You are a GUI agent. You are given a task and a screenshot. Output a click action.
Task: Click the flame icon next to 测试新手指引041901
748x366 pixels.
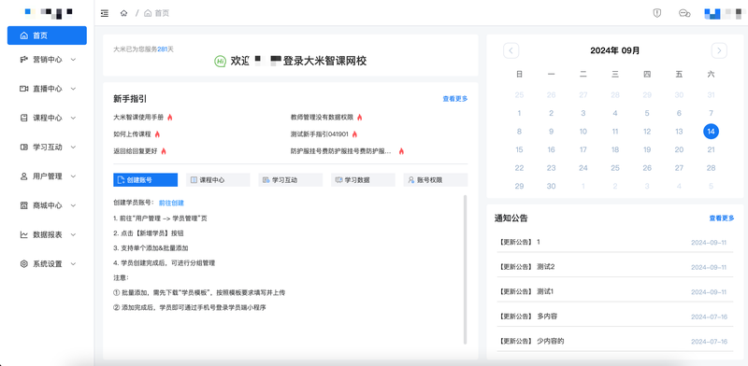354,134
